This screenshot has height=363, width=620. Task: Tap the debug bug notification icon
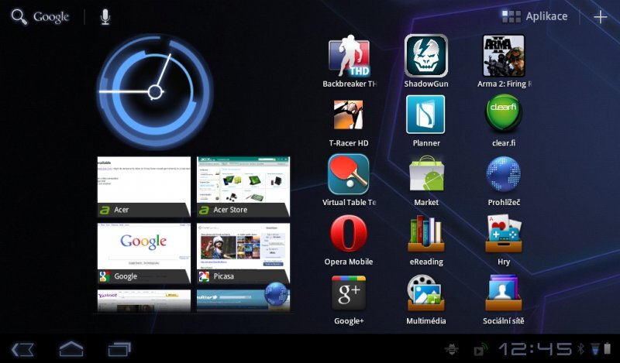point(452,349)
